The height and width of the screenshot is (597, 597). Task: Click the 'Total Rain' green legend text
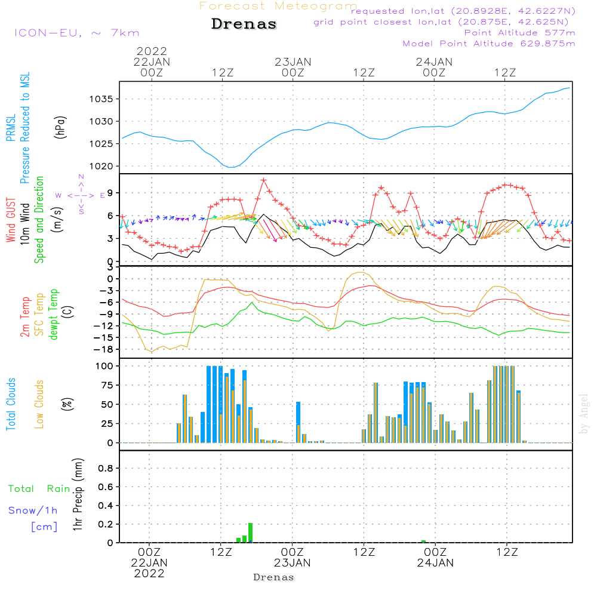[39, 488]
